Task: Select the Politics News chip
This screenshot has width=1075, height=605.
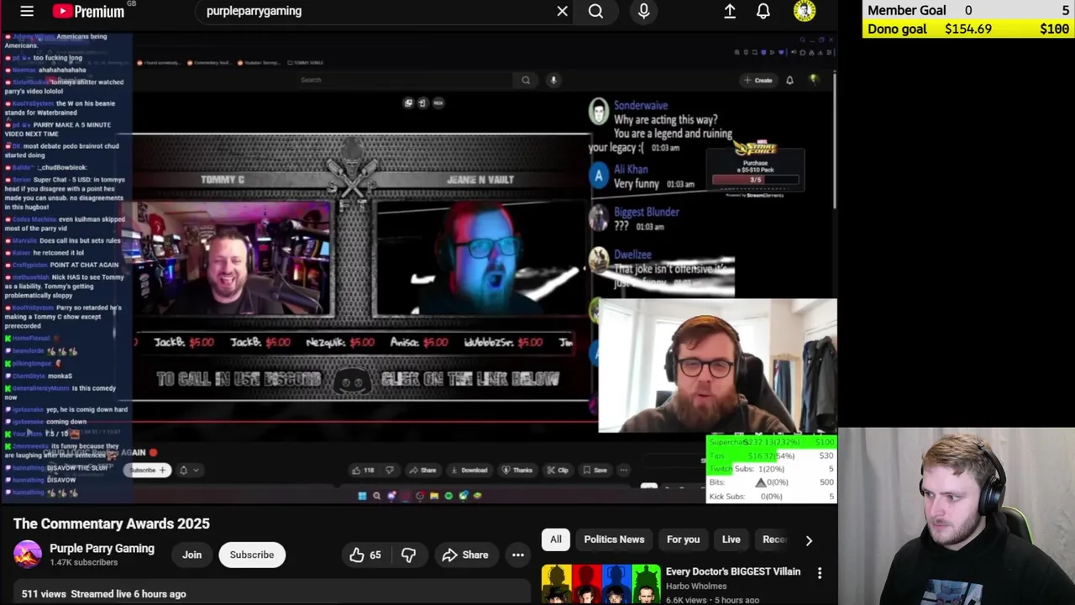Action: pos(614,539)
